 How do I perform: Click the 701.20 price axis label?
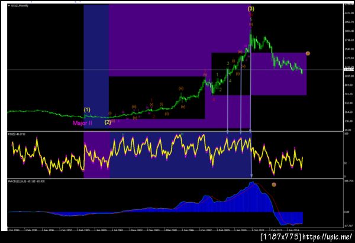[349, 94]
